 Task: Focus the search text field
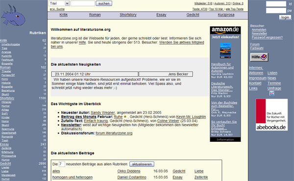click(x=83, y=3)
